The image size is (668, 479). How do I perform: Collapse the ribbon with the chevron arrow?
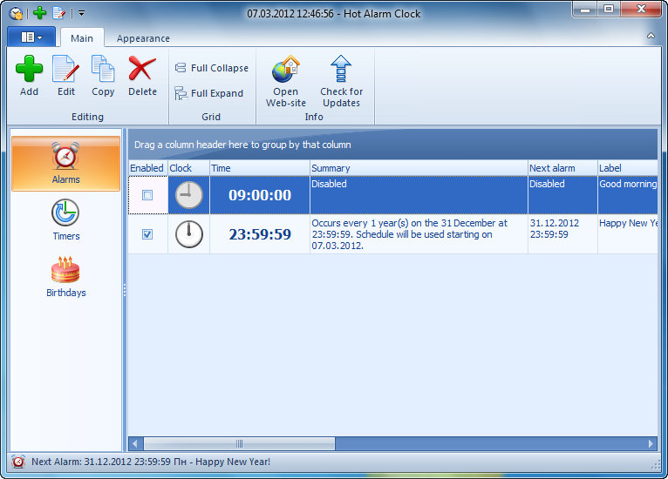click(x=651, y=36)
